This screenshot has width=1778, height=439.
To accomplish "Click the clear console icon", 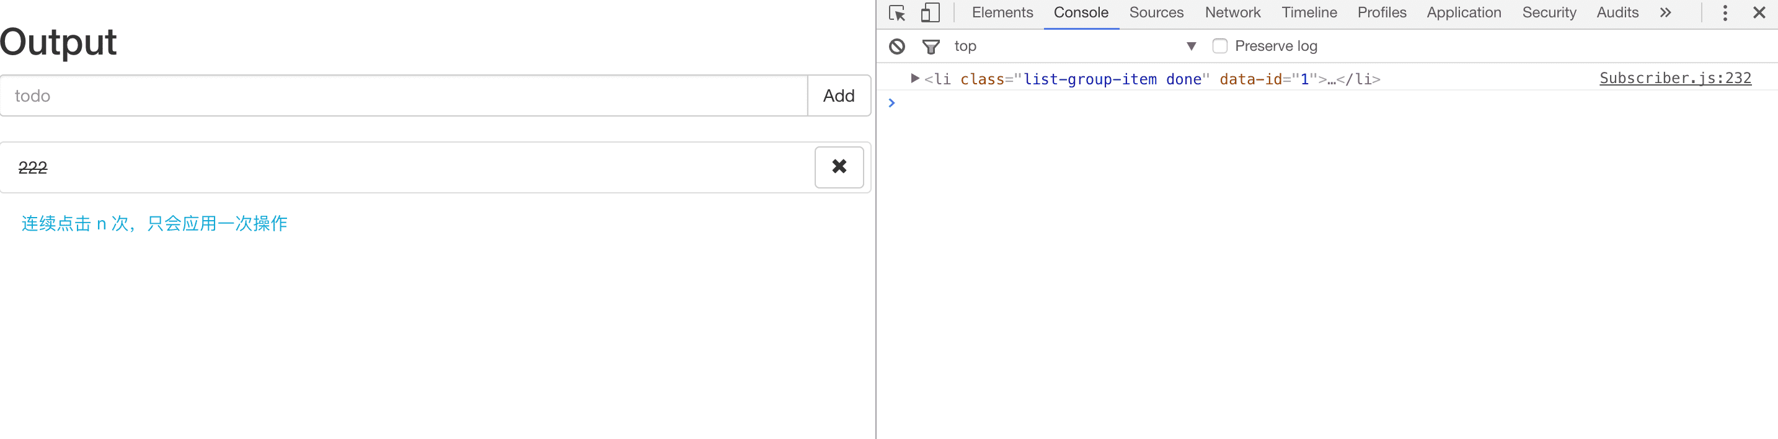I will (x=896, y=47).
